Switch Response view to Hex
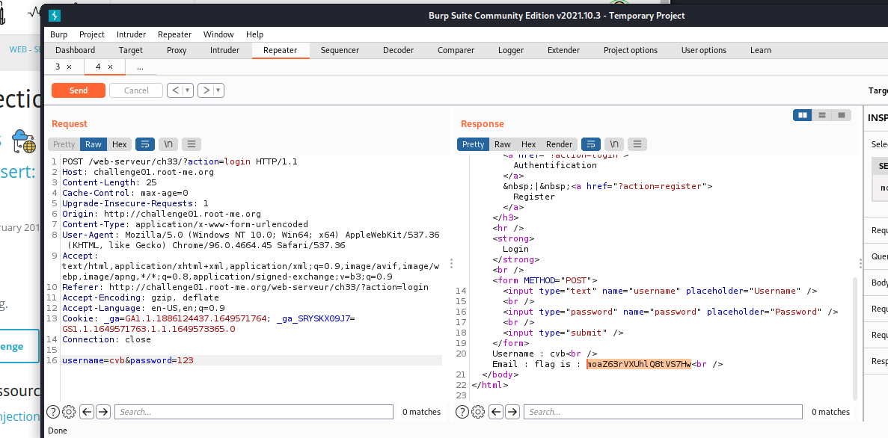Screen dimensions: 888x438 (528, 144)
